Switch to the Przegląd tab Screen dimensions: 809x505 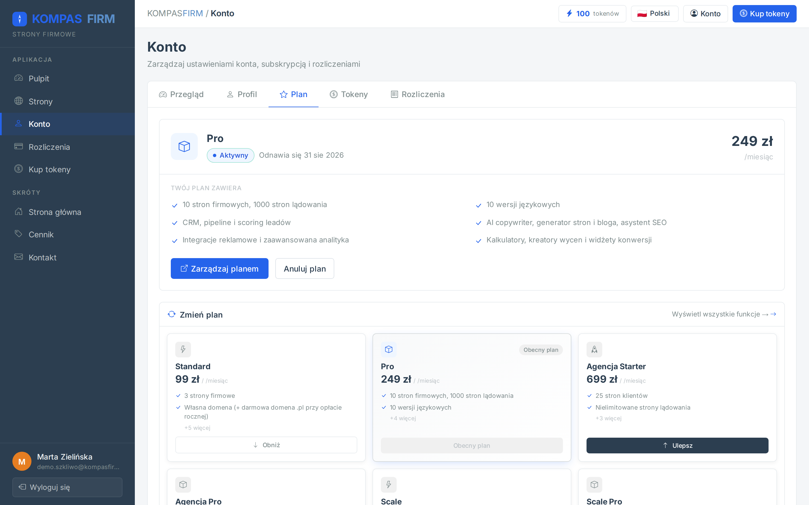tap(181, 95)
